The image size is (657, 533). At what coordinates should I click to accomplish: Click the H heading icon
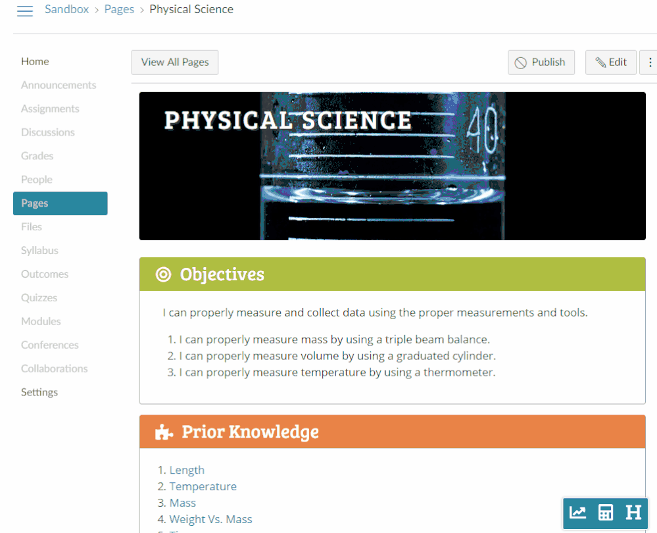coord(633,513)
